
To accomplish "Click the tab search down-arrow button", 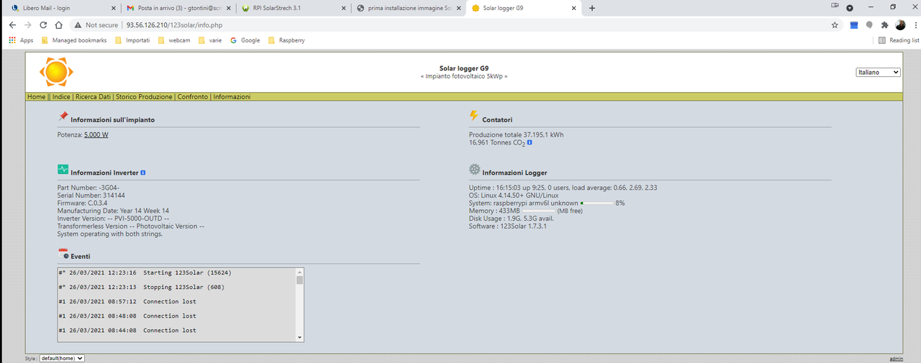I will 850,8.
